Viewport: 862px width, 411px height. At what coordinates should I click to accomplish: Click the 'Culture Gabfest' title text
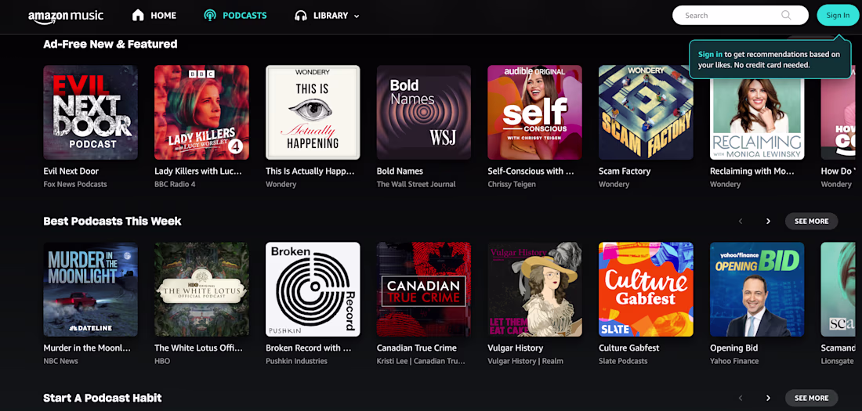click(629, 348)
